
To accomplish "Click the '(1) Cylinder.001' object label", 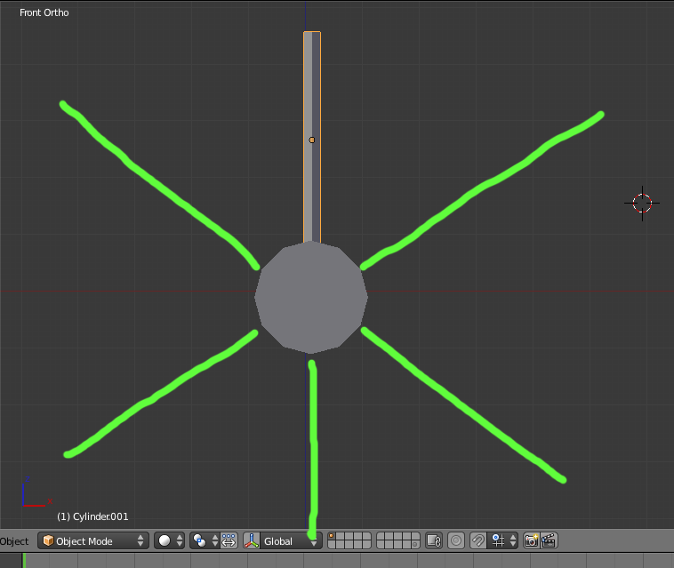I will [92, 516].
